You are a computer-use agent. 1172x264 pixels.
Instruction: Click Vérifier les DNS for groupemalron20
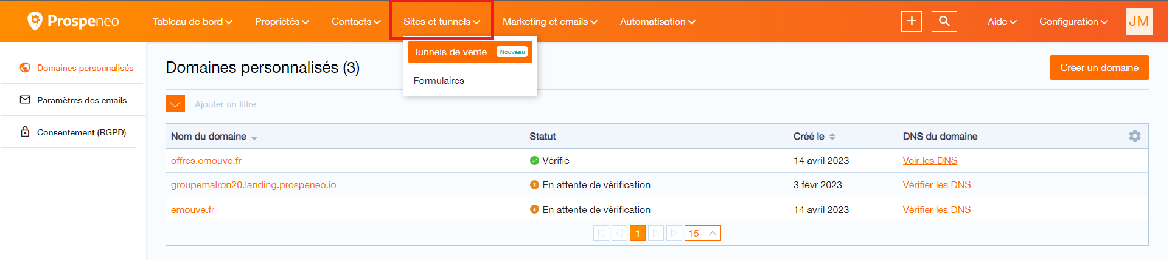click(x=937, y=185)
